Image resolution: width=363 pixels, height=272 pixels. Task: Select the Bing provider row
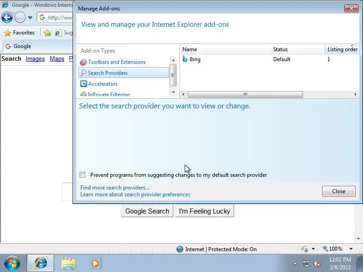point(270,59)
